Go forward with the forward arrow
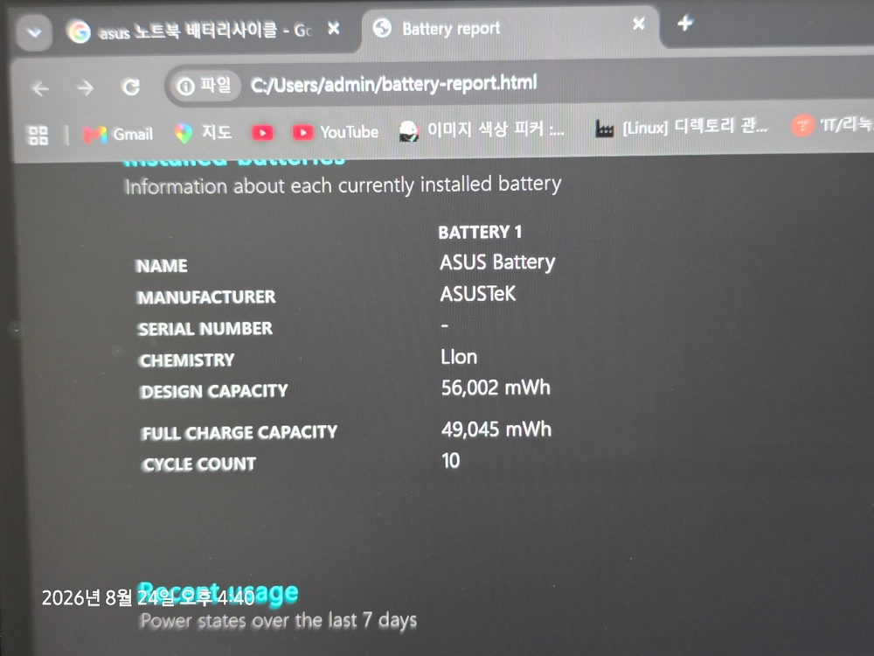The width and height of the screenshot is (874, 656). pyautogui.click(x=85, y=87)
